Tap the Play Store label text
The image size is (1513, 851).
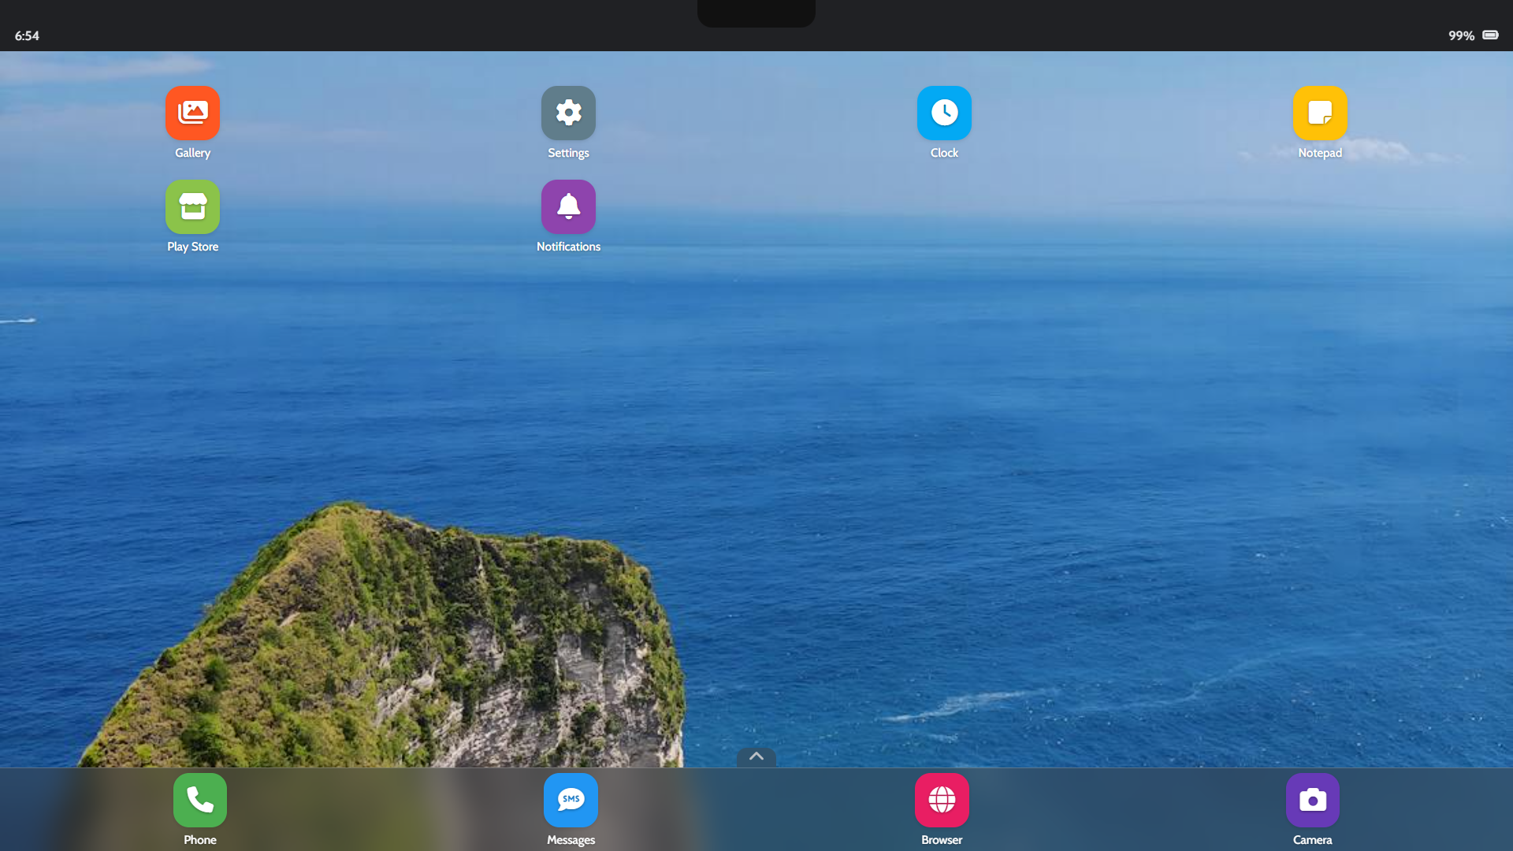(192, 246)
